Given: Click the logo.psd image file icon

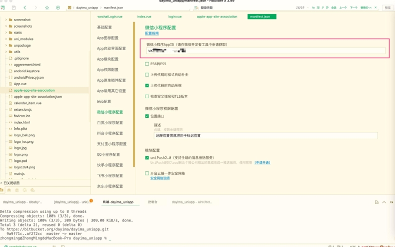Looking at the screenshot, I should coord(10,161).
